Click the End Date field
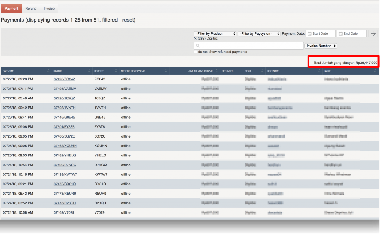Screen dimensions: 380x241 click(351, 34)
